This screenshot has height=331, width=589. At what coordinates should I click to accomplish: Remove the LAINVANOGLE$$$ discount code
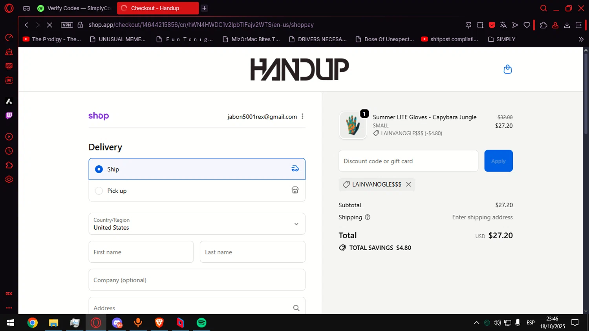click(408, 184)
